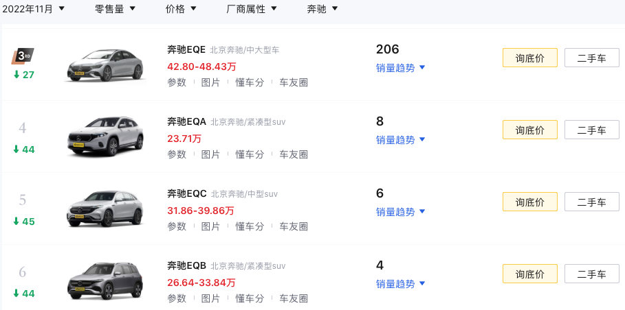
Task: Open the 2022年11月 date dropdown
Action: (x=34, y=9)
